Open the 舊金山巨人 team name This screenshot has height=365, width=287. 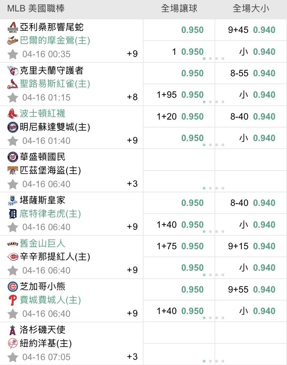pyautogui.click(x=43, y=244)
